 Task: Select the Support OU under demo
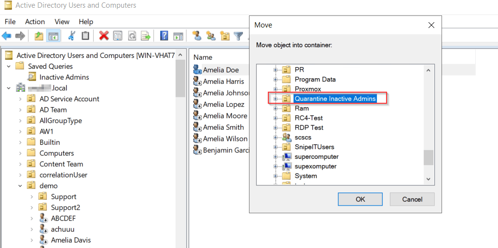pos(64,196)
